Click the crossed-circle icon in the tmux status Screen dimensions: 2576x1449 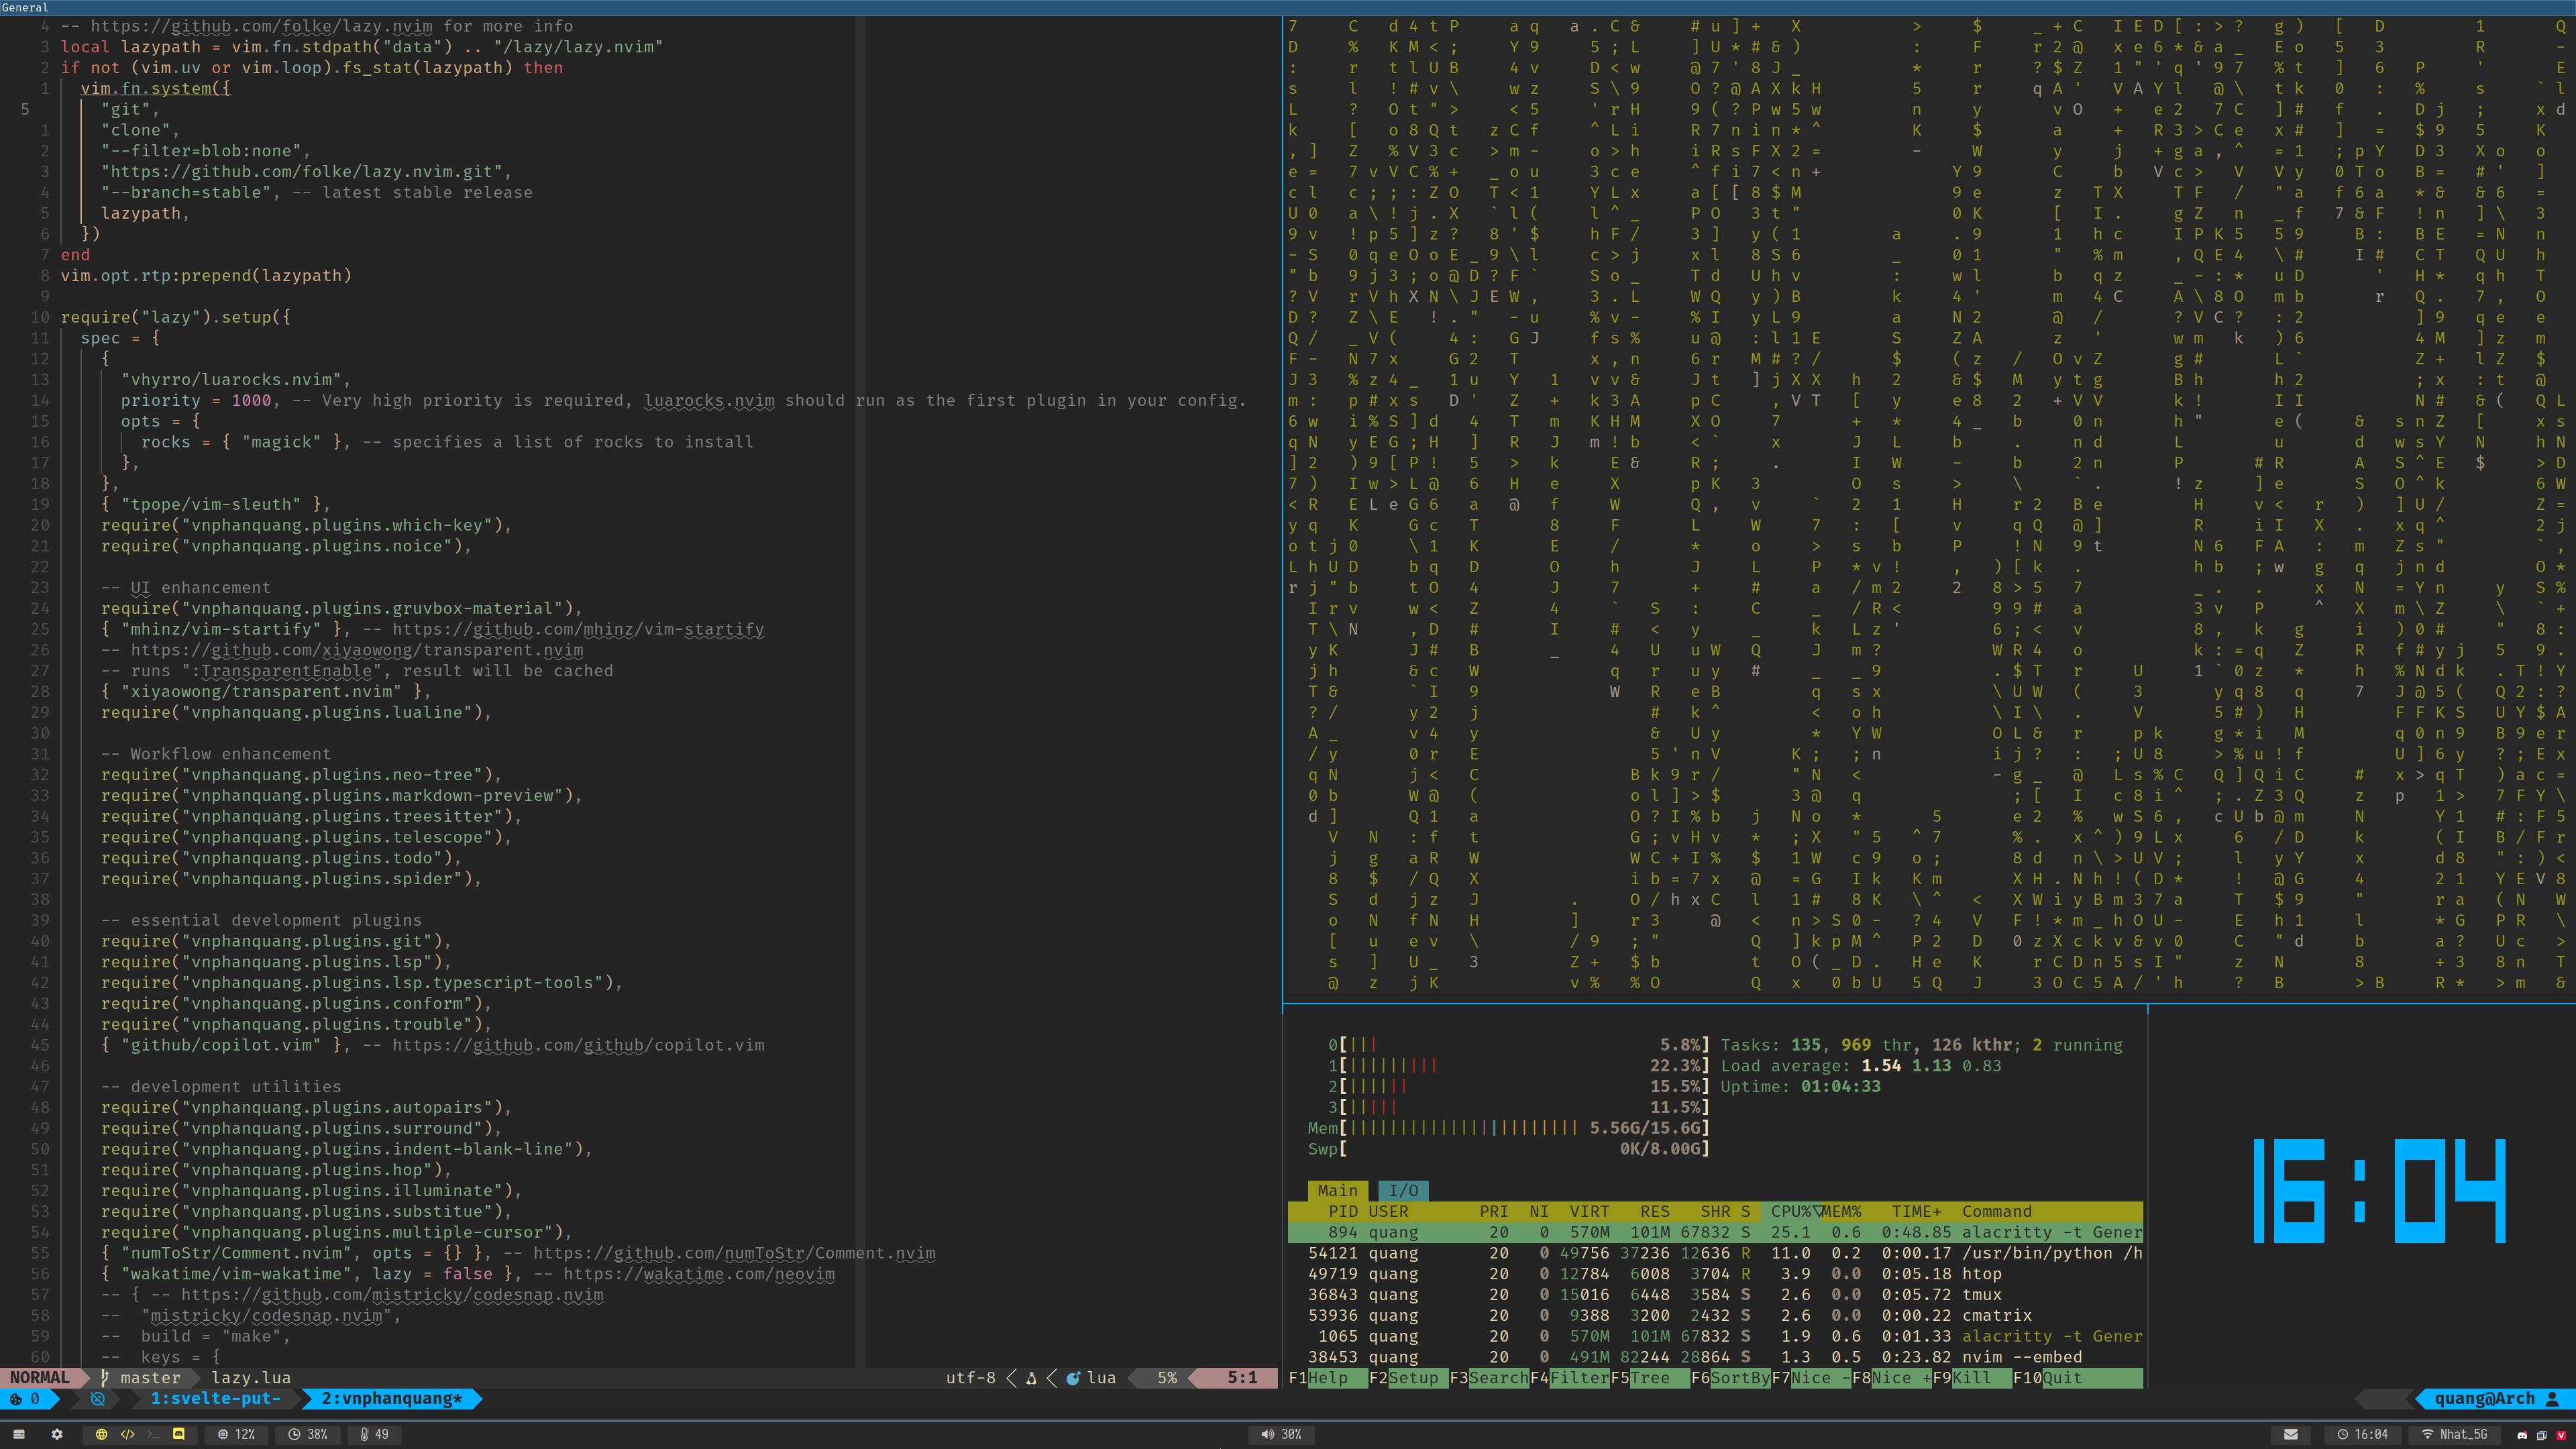(x=98, y=1399)
